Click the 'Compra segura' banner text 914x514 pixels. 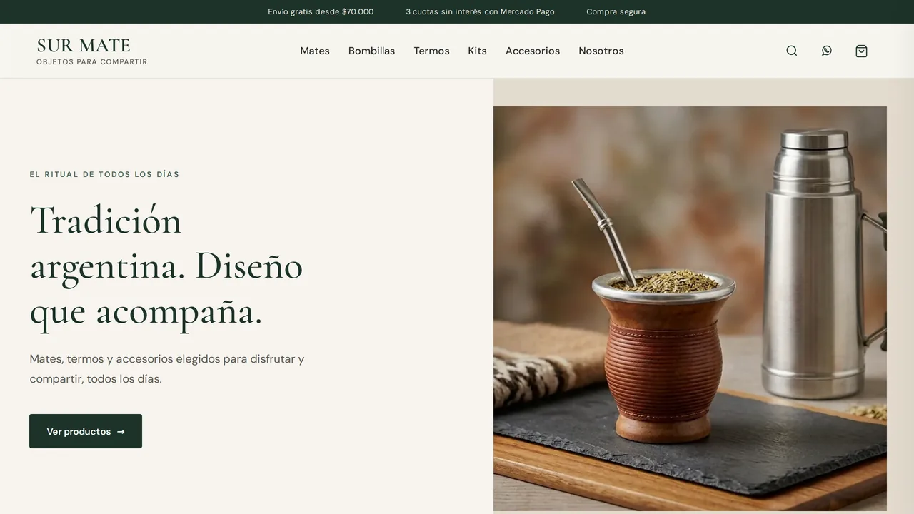tap(616, 11)
